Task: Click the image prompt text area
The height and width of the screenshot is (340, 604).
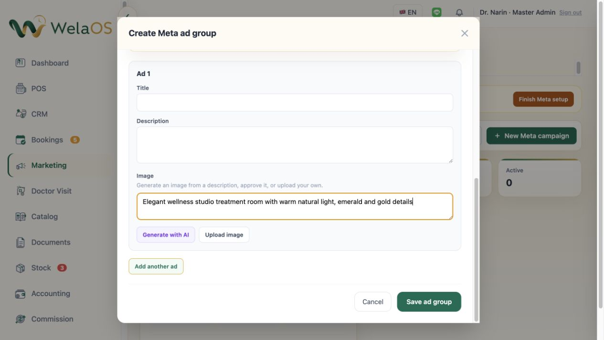Action: [295, 206]
